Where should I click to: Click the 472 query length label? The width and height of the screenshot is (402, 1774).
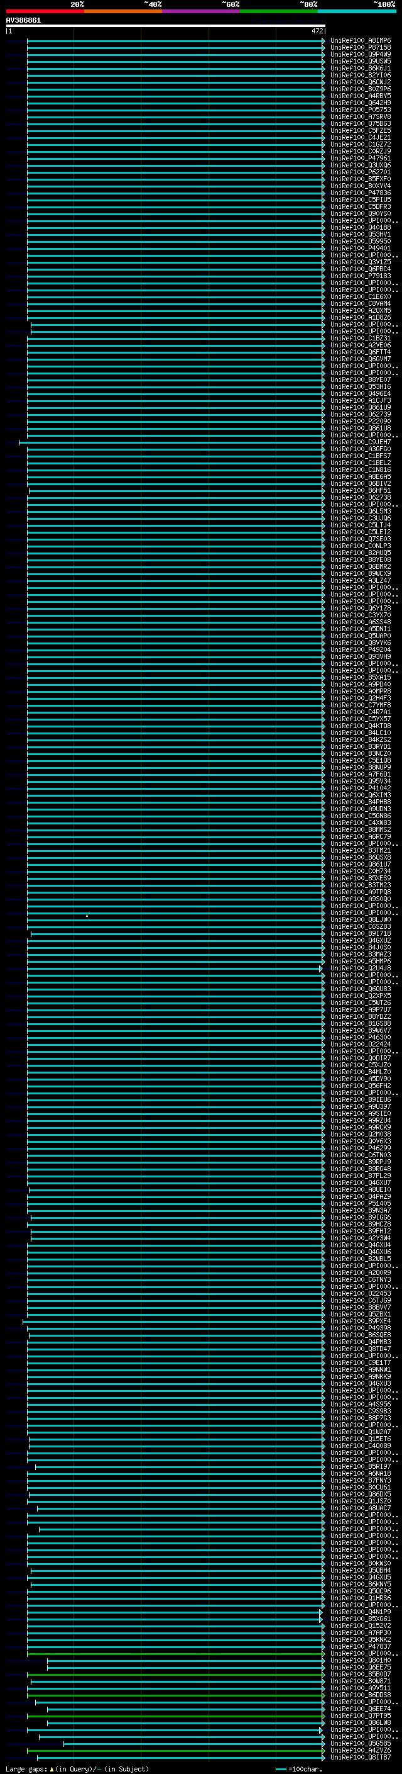[317, 31]
